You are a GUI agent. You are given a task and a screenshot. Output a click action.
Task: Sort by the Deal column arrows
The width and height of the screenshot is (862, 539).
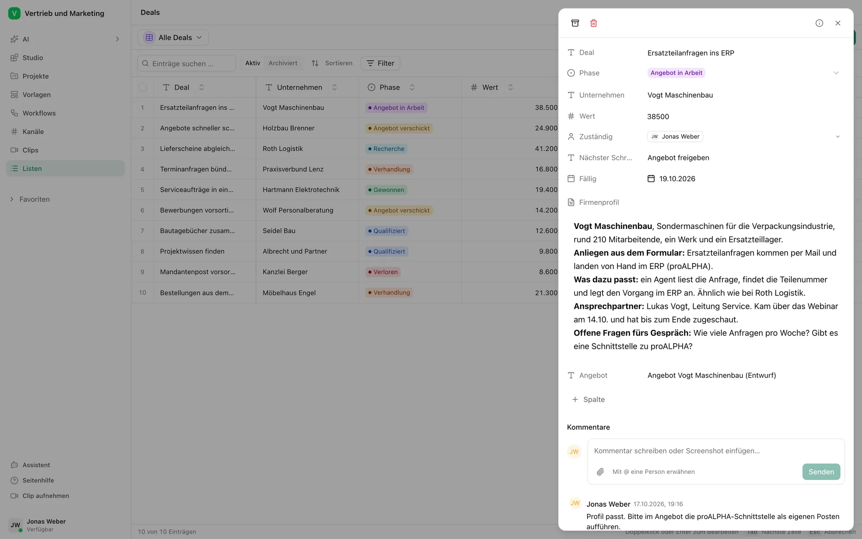click(201, 88)
